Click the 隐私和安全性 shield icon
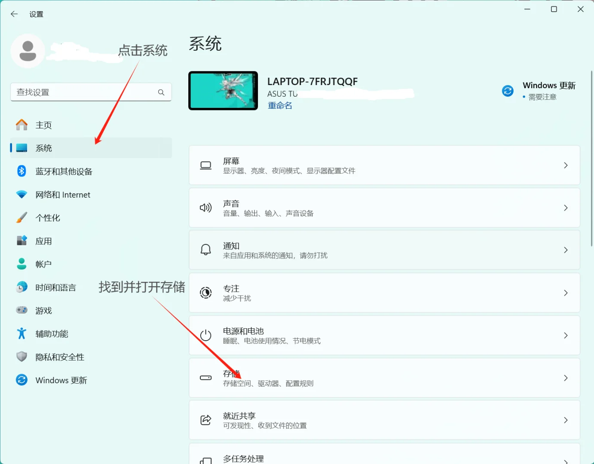594x464 pixels. [x=21, y=357]
